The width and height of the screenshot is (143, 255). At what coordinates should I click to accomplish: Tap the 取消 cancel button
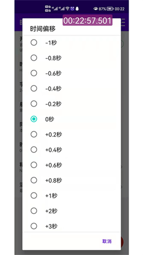(107, 241)
